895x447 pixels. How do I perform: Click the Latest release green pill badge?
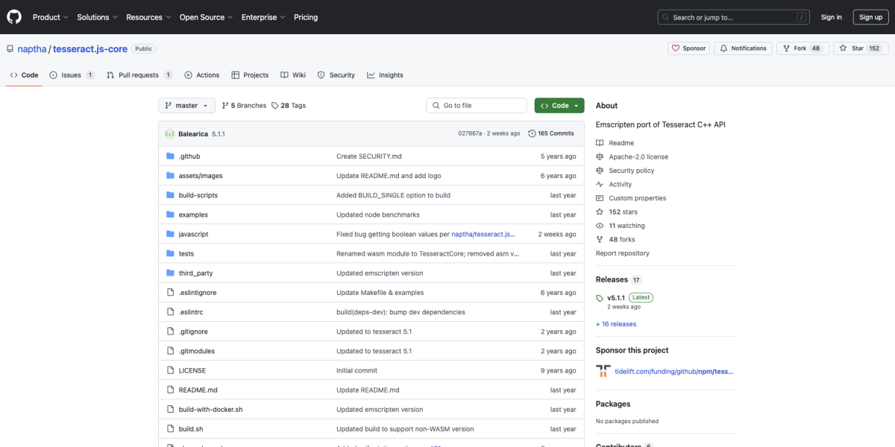[640, 297]
